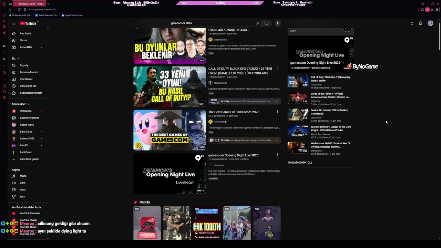Open more options for Best Games video
This screenshot has width=441, height=248.
(x=277, y=112)
